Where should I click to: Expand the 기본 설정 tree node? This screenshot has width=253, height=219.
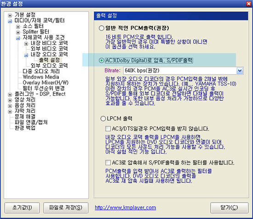(x=10, y=16)
